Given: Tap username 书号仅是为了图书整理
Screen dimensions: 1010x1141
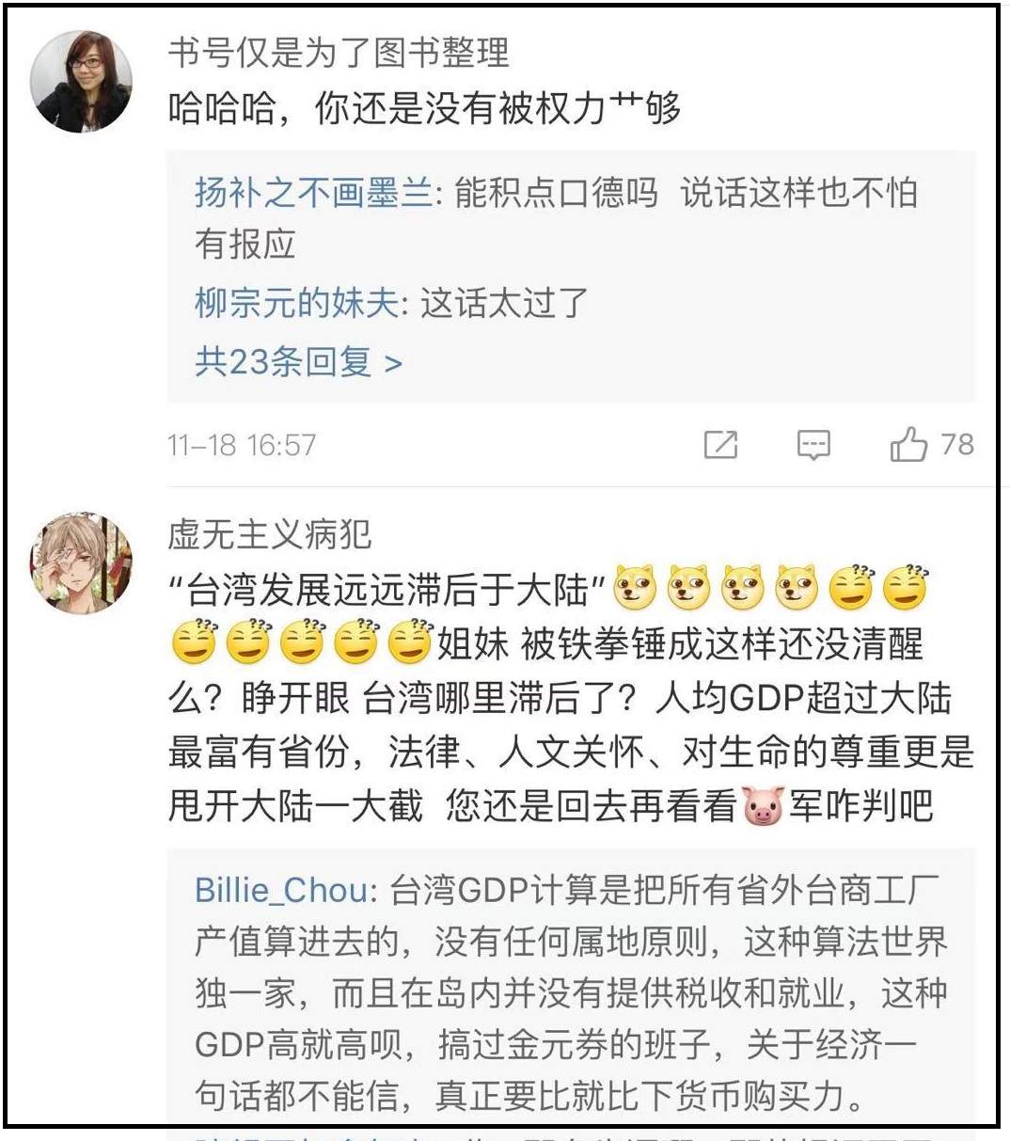Looking at the screenshot, I should point(339,53).
